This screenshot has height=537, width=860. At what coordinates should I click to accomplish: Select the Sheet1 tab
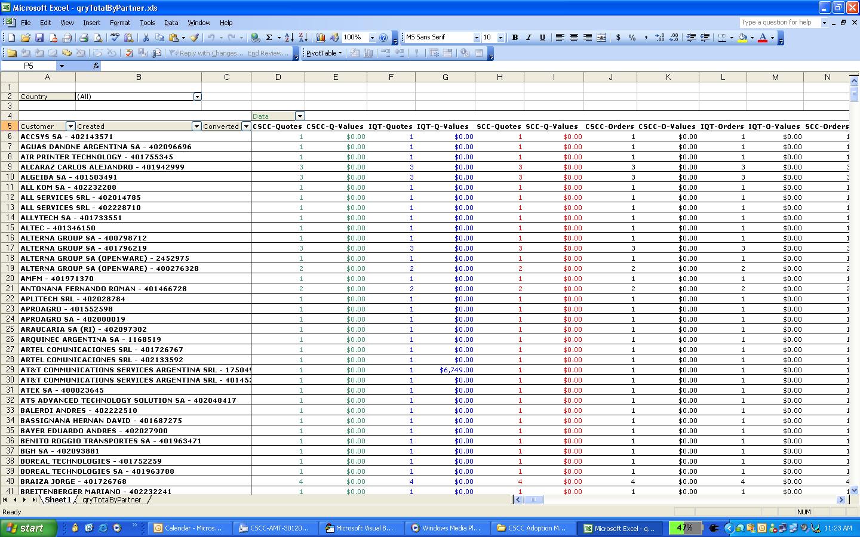pyautogui.click(x=58, y=500)
